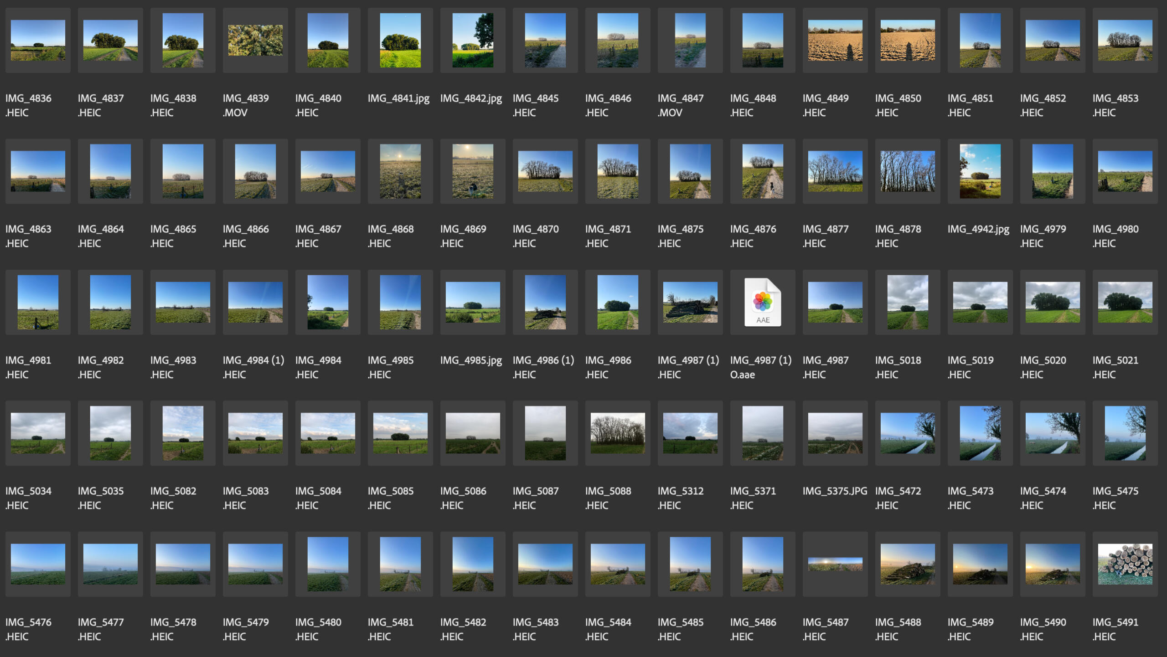Select the IMG_4987 (1) O.aae file icon
1167x657 pixels.
(762, 302)
